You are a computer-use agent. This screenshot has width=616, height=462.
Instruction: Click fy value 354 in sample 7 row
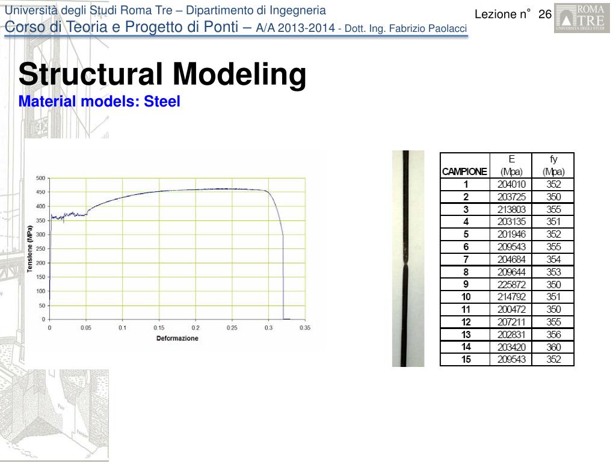(x=553, y=259)
